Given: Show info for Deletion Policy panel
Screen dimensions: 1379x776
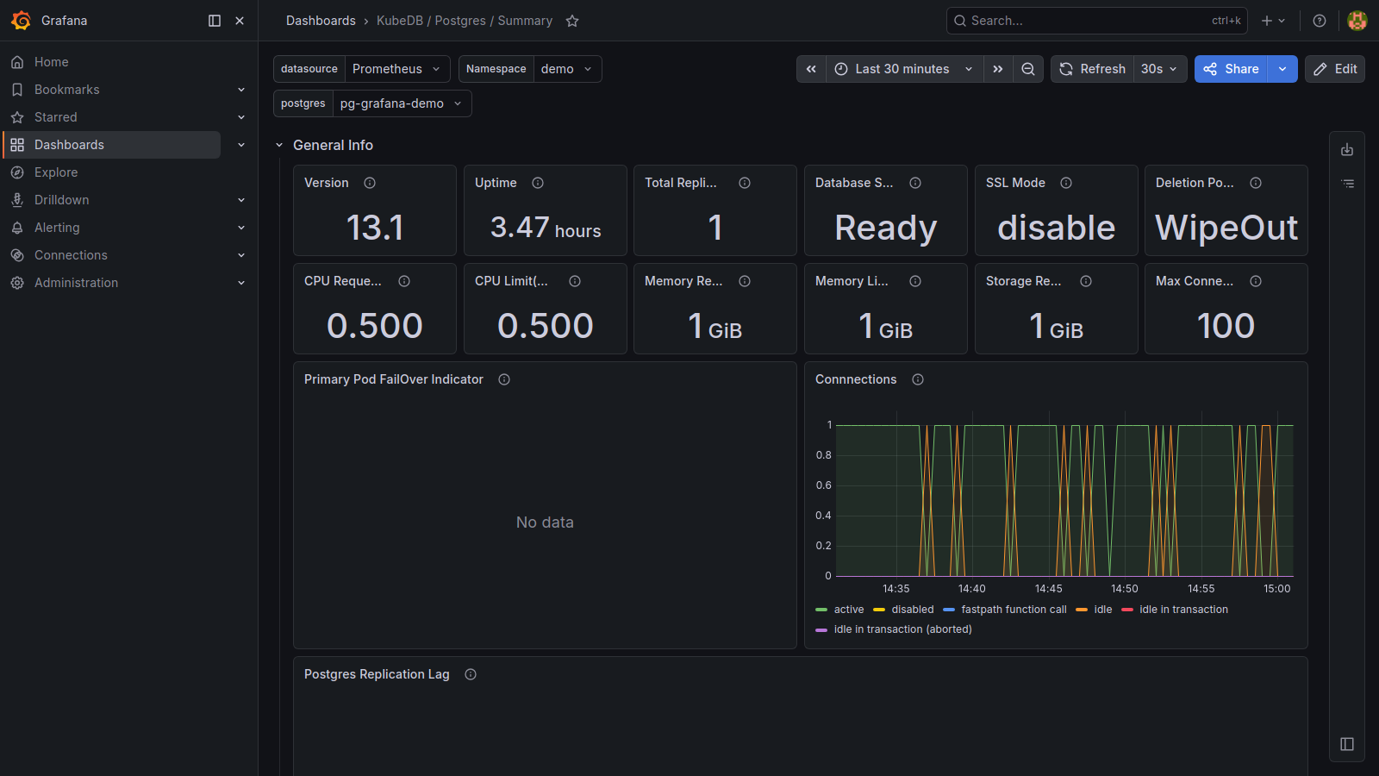Looking at the screenshot, I should [x=1256, y=183].
